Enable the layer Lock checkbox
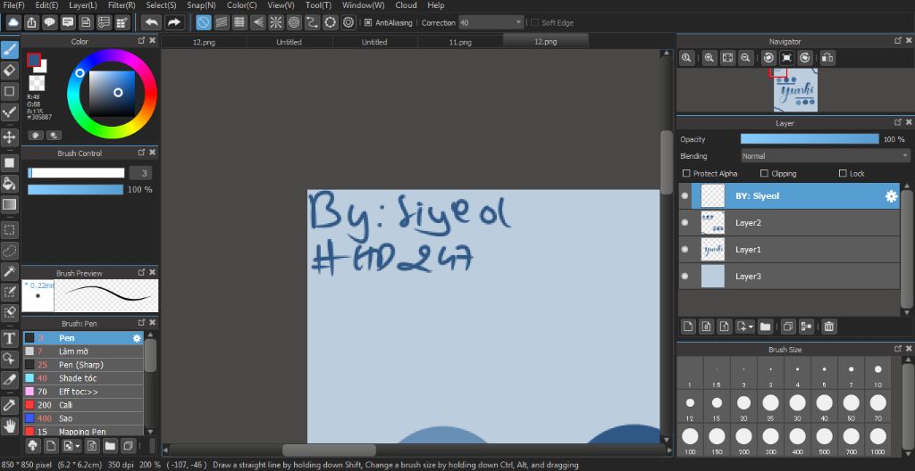915x471 pixels. point(843,174)
